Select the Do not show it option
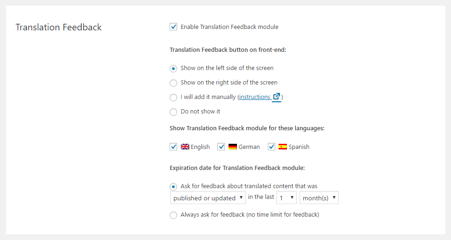The width and height of the screenshot is (451, 240). (173, 112)
